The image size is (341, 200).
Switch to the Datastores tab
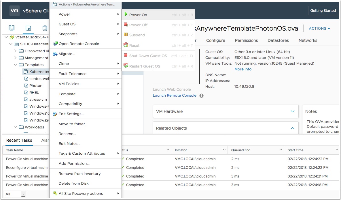coord(278,40)
